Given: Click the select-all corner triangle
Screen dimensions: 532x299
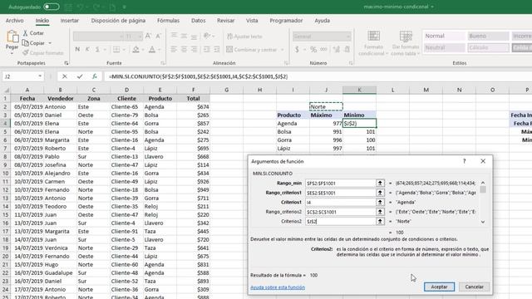Looking at the screenshot, I should (6, 90).
